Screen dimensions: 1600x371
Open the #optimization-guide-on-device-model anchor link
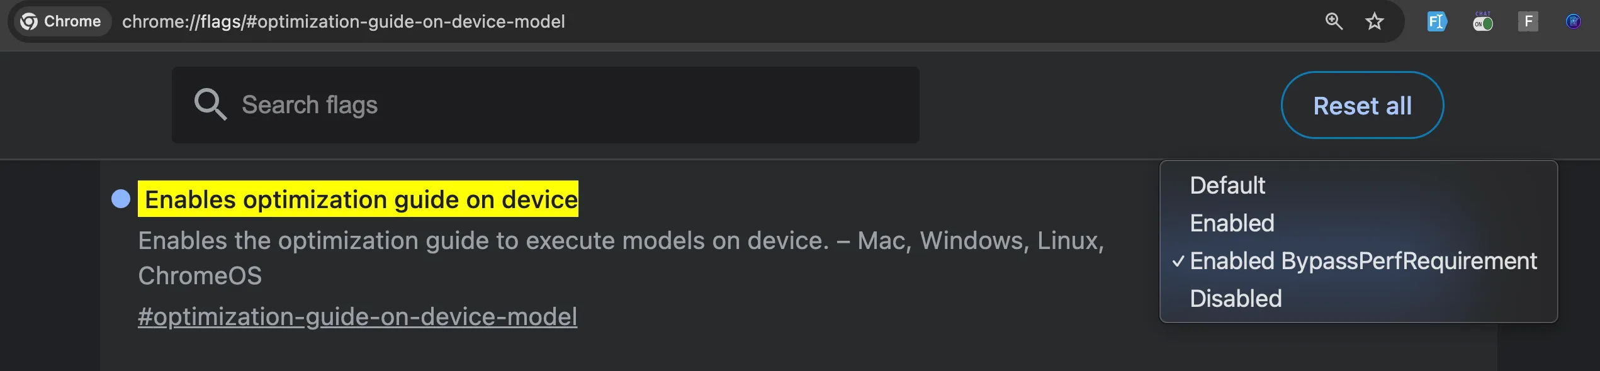tap(358, 317)
